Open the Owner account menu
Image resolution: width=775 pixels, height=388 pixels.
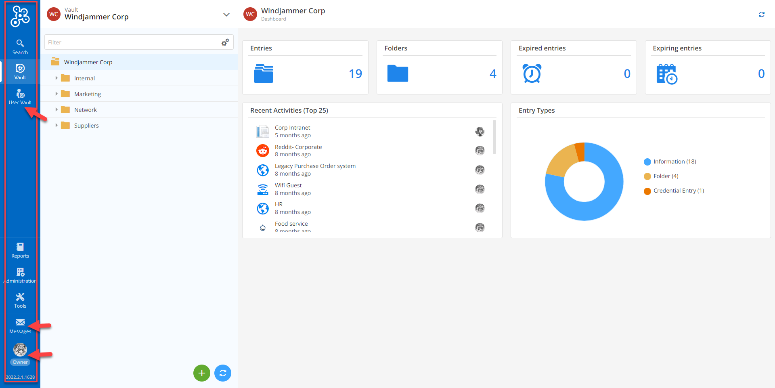click(x=20, y=351)
